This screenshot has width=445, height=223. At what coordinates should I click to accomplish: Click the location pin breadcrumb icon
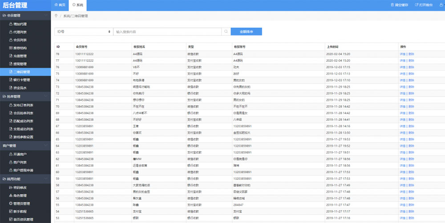click(56, 16)
